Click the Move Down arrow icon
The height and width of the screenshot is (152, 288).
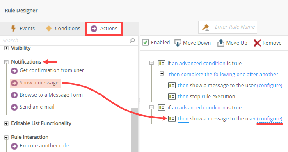tap(178, 43)
